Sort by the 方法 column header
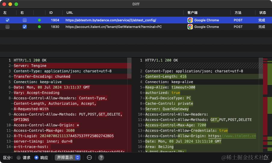Screen dimensions: 272x163 click(238, 13)
